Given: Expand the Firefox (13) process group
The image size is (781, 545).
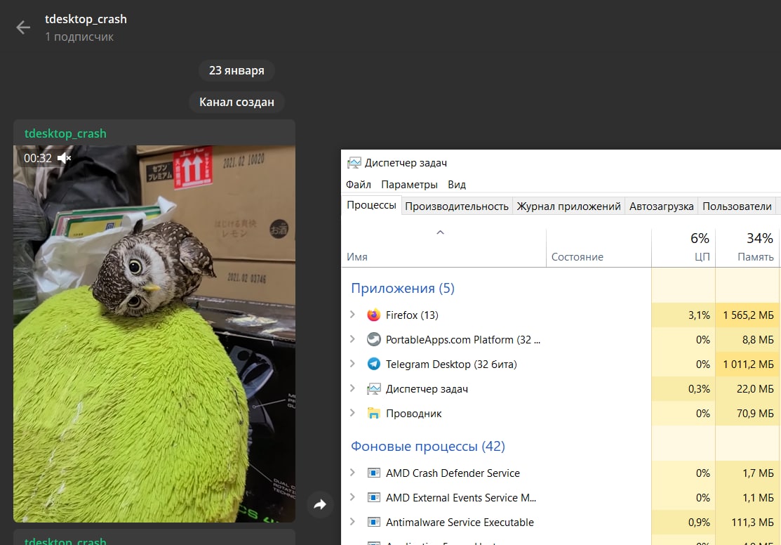Looking at the screenshot, I should (x=353, y=315).
